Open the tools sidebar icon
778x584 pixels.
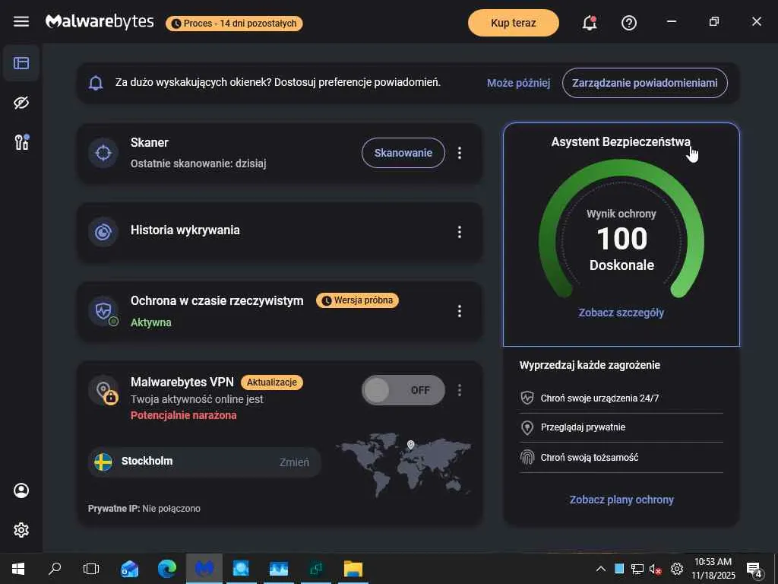(21, 142)
